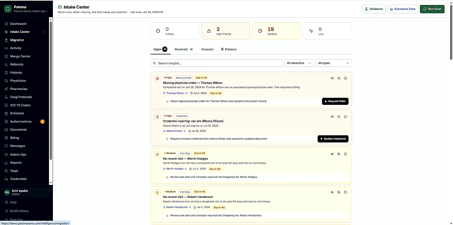Open Pharmacies from the sidebar
This screenshot has height=225, width=453.
point(19,89)
